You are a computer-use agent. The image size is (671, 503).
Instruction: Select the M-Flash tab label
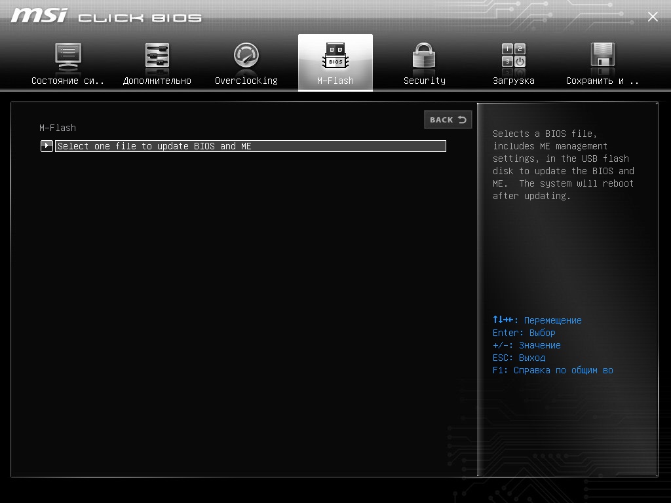(335, 81)
